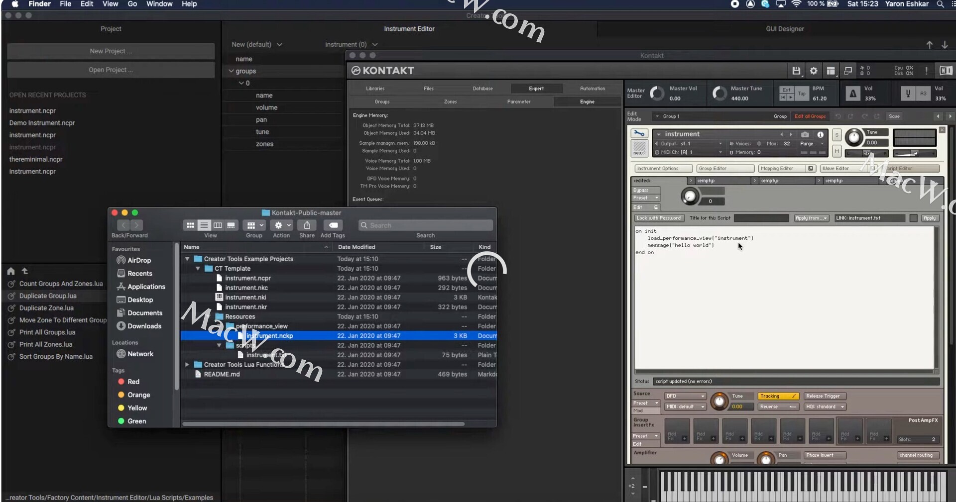Toggle the script Bypass button

pos(646,190)
